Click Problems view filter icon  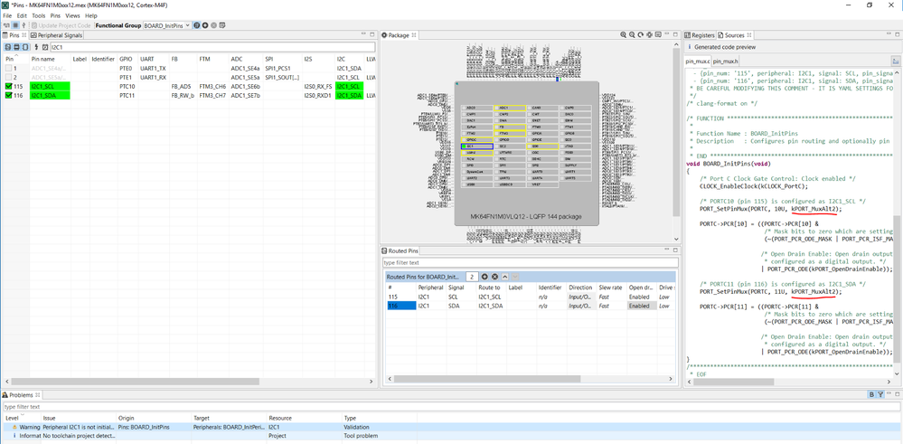(x=880, y=394)
